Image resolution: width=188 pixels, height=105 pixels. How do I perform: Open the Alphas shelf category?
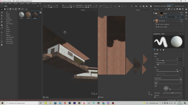coord(8,16)
